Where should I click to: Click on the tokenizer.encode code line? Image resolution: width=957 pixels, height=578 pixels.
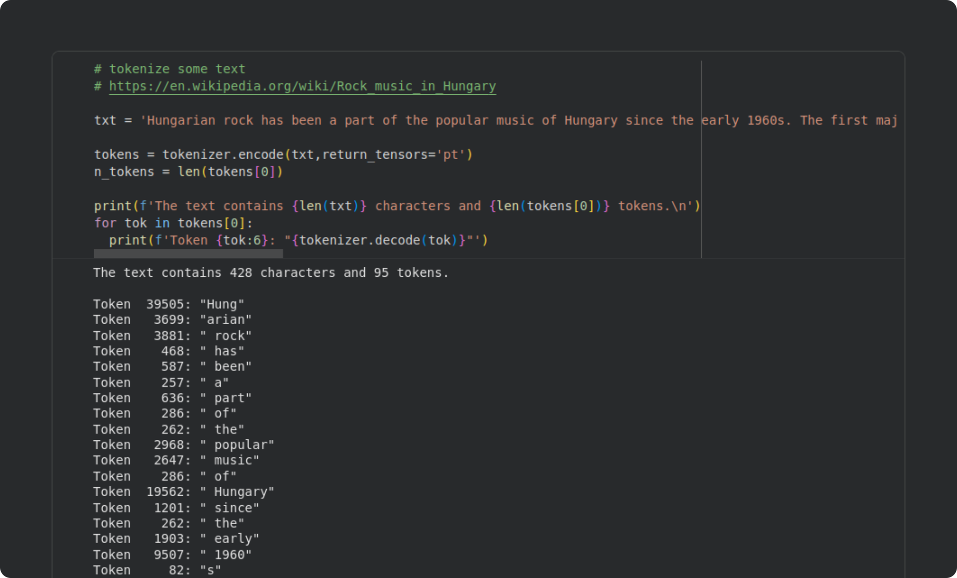283,155
